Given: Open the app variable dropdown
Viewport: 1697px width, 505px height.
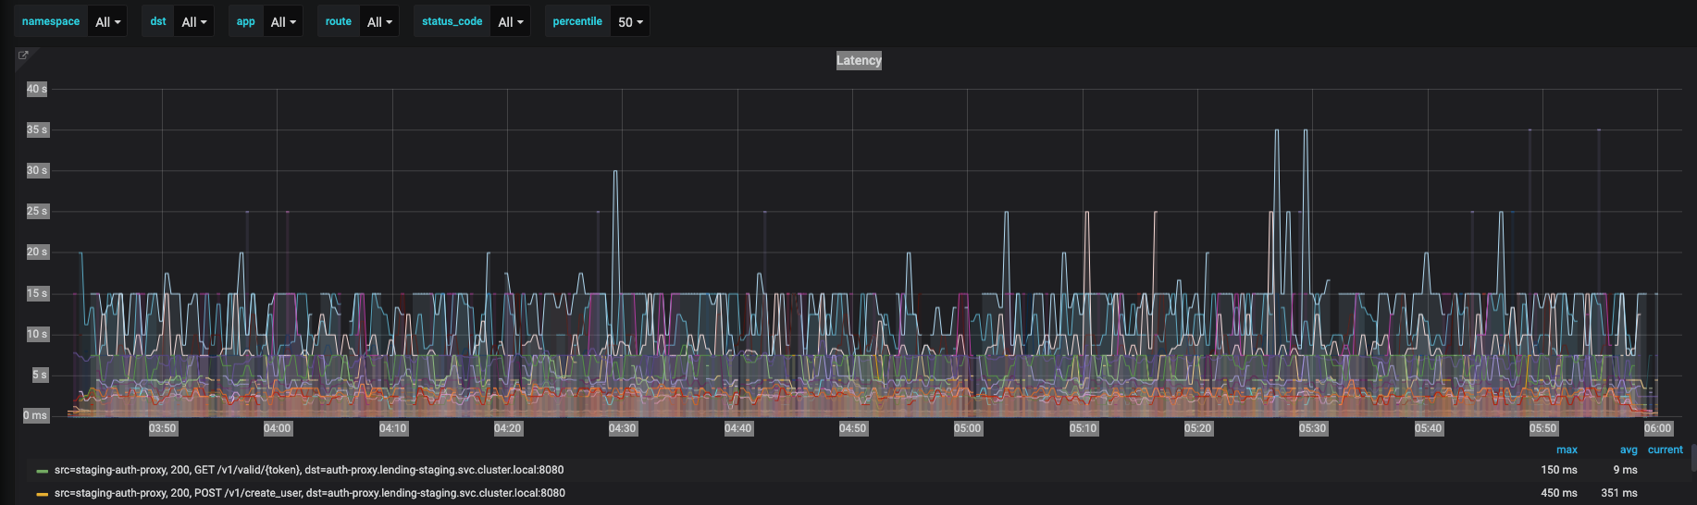Looking at the screenshot, I should (x=283, y=21).
